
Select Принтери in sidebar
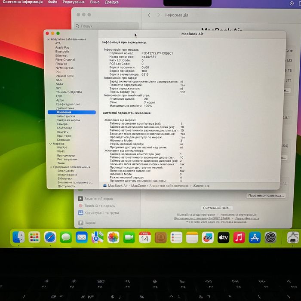64,136
